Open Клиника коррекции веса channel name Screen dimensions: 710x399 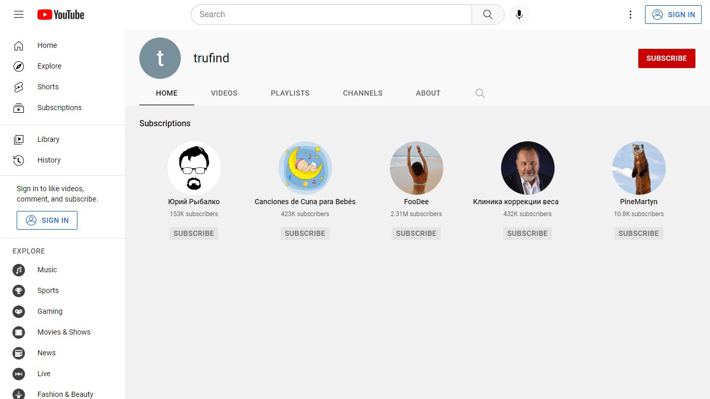pos(516,202)
